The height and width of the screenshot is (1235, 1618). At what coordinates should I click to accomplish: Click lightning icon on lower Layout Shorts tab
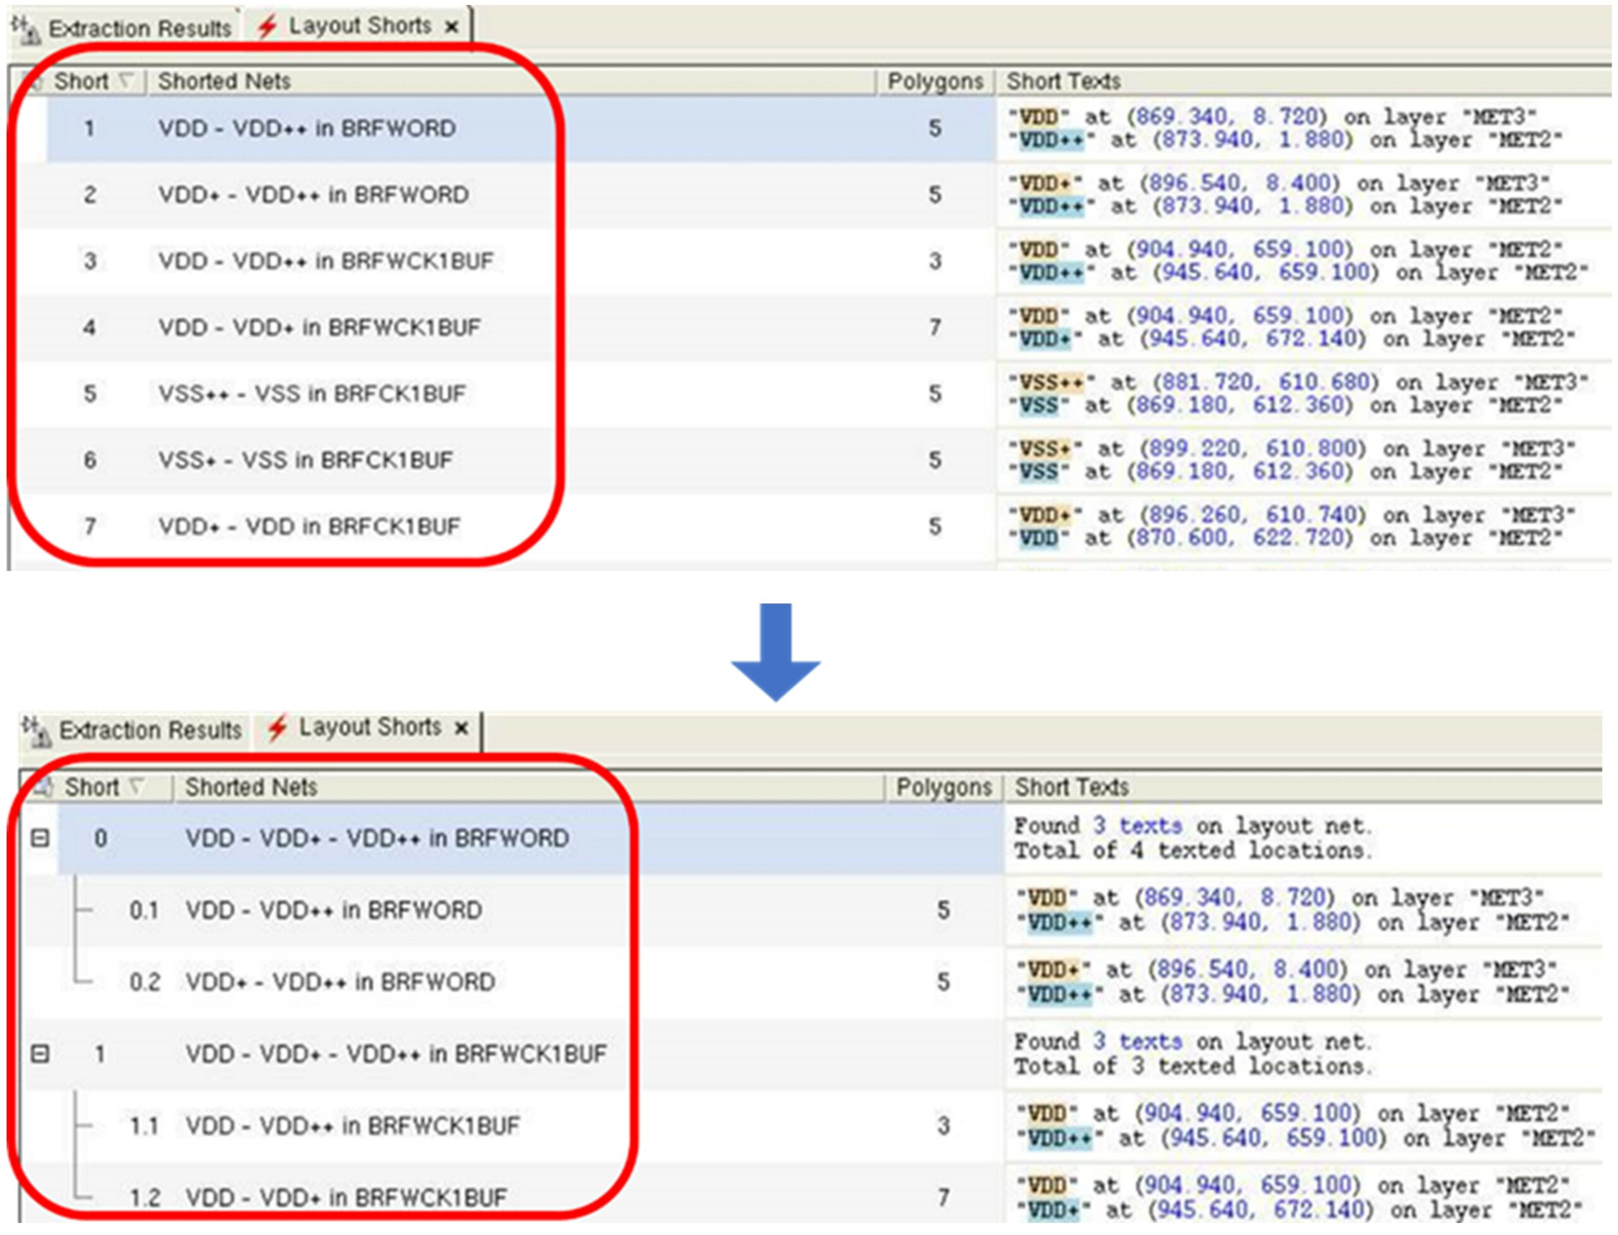pyautogui.click(x=277, y=728)
